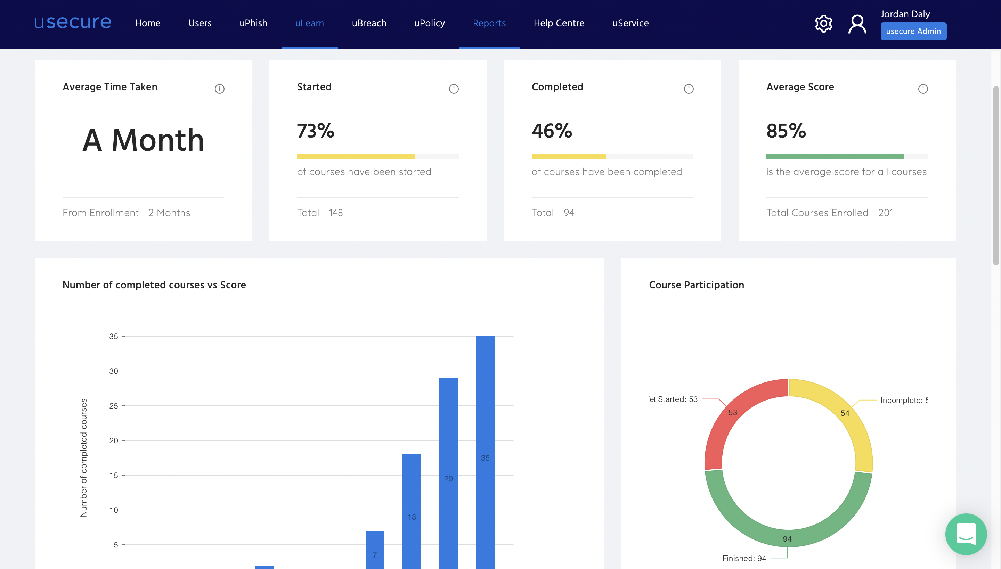Open the Reports page
The width and height of the screenshot is (1001, 569).
click(x=489, y=23)
